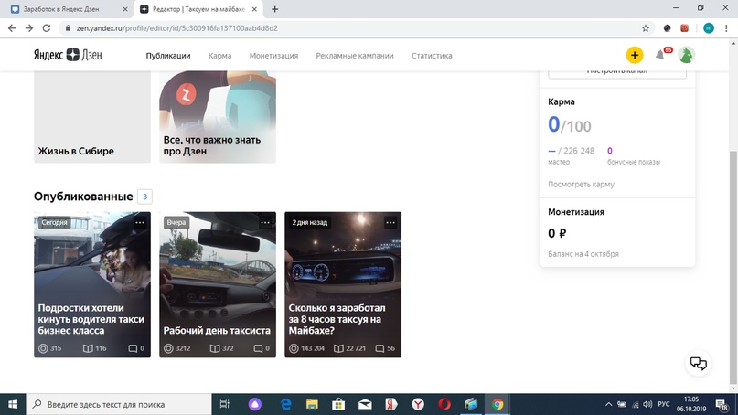Open the 'Жизнь в Сибири' draft card
The width and height of the screenshot is (738, 415).
(91, 119)
